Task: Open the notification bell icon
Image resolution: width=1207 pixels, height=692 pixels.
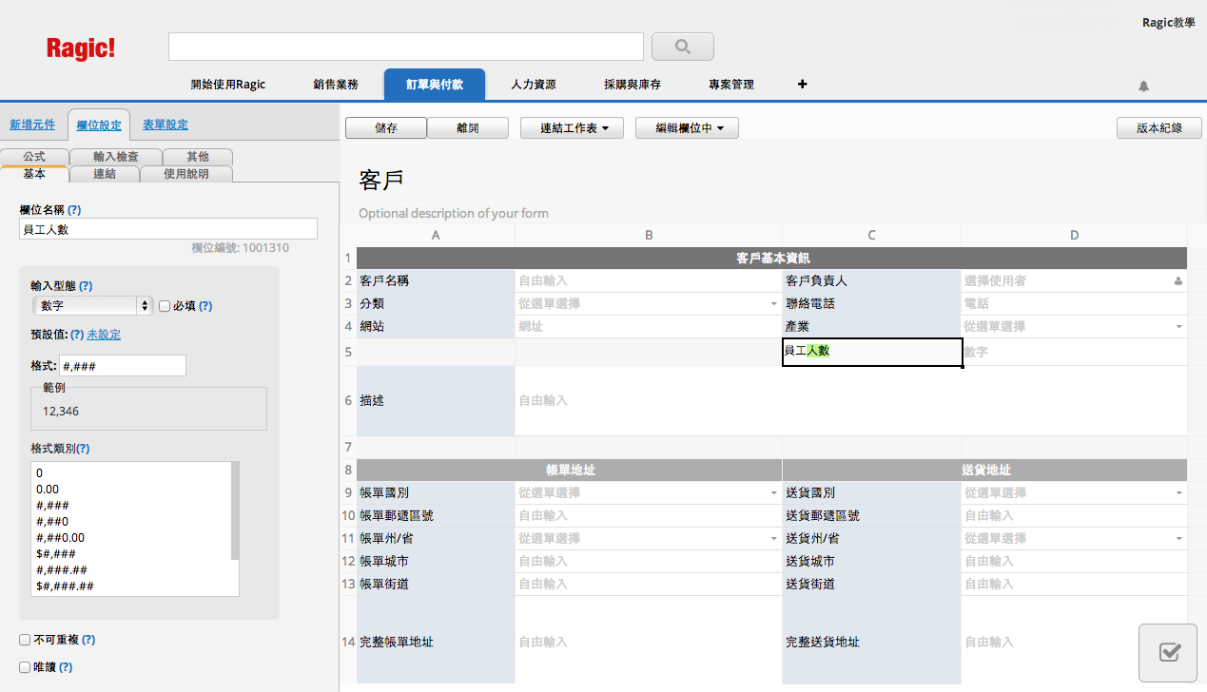Action: tap(1143, 86)
